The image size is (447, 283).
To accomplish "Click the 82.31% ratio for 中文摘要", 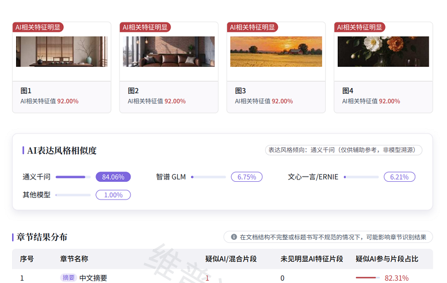I will (396, 278).
